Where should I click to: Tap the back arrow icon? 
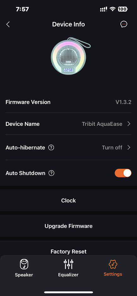point(8,24)
